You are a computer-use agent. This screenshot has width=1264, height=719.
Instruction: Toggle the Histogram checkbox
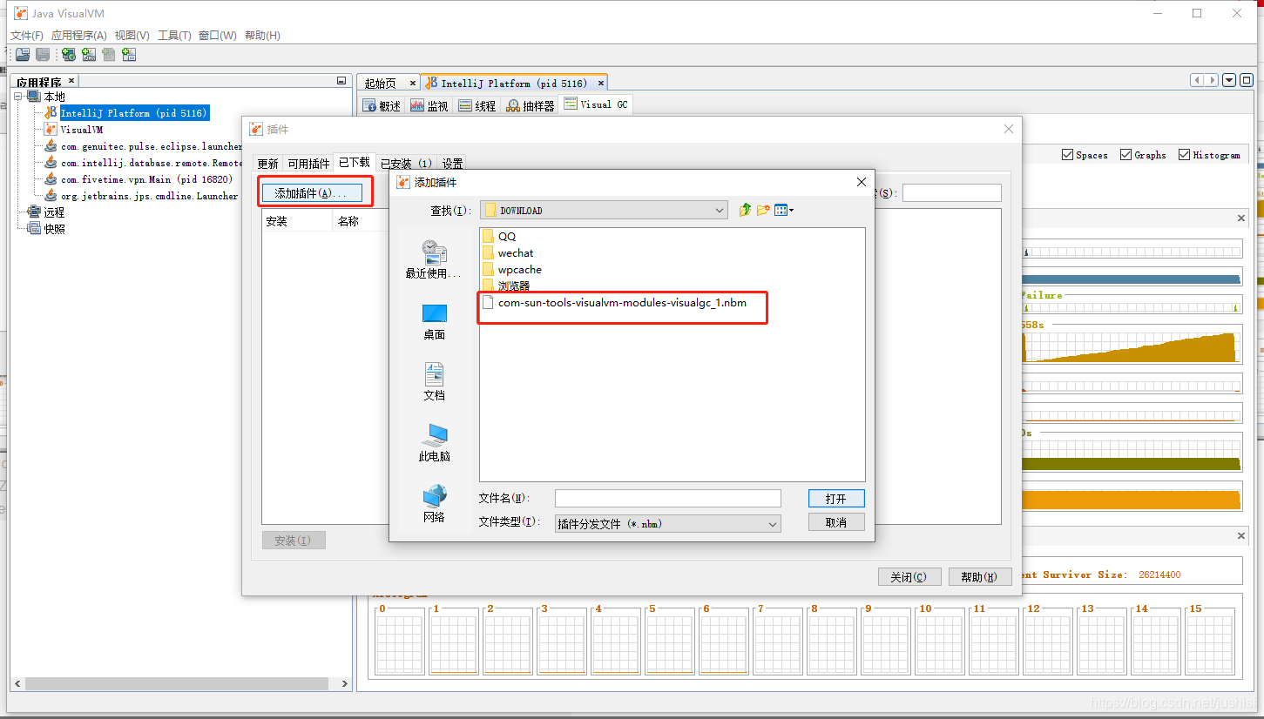tap(1185, 155)
